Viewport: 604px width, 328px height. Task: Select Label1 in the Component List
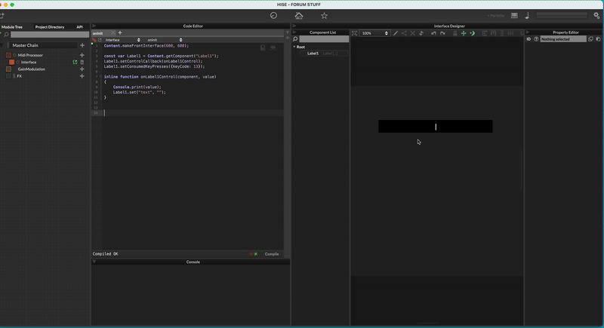(325, 54)
